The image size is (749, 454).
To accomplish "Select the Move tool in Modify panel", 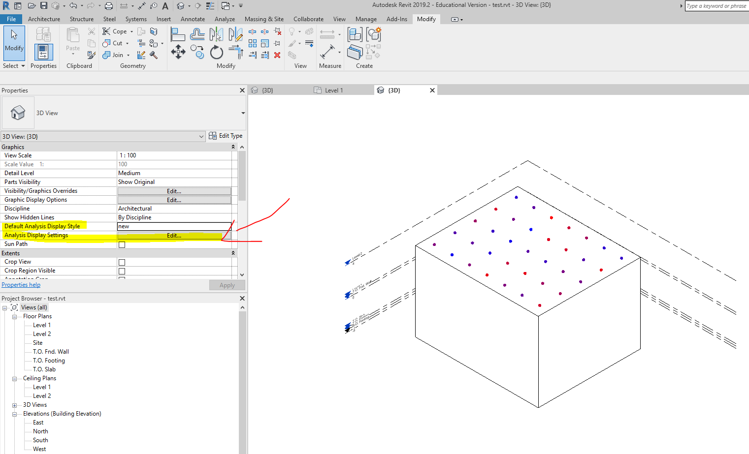I will (178, 52).
